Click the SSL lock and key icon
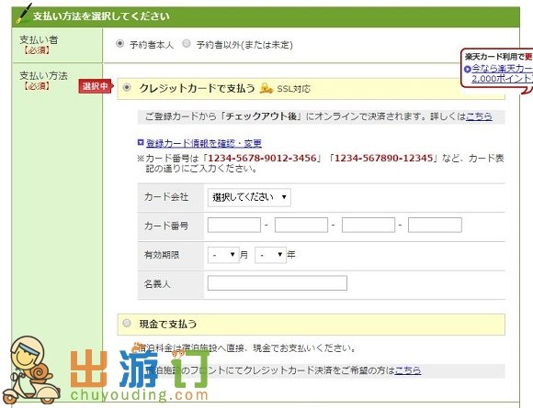The image size is (533, 408). 266,89
